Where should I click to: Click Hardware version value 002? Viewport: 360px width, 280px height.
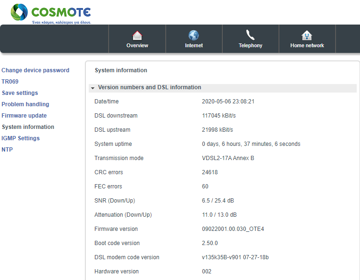click(x=207, y=272)
